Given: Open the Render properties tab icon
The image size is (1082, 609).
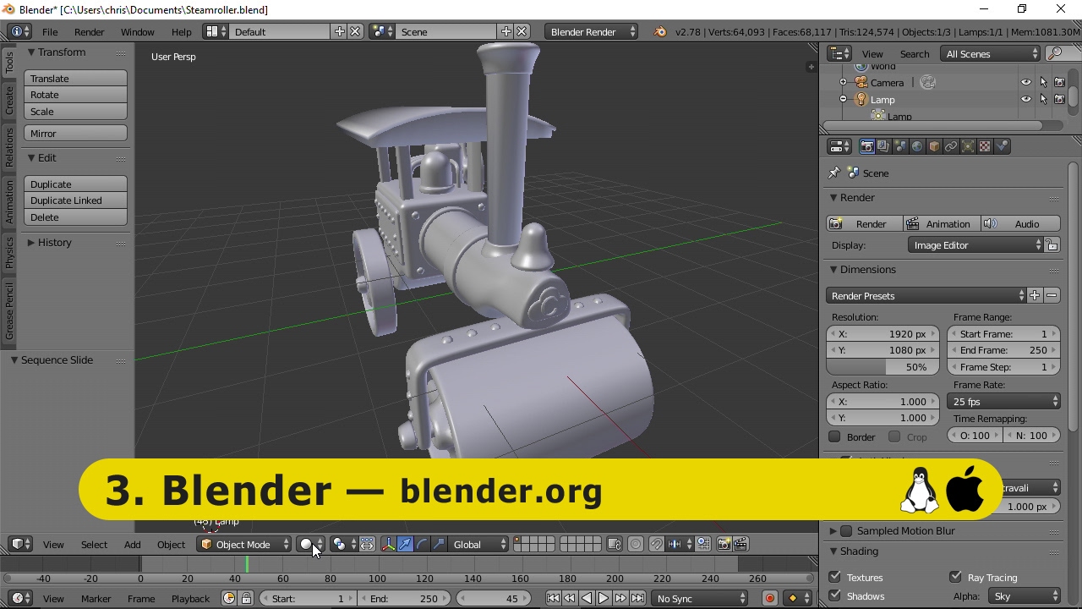Looking at the screenshot, I should [866, 146].
